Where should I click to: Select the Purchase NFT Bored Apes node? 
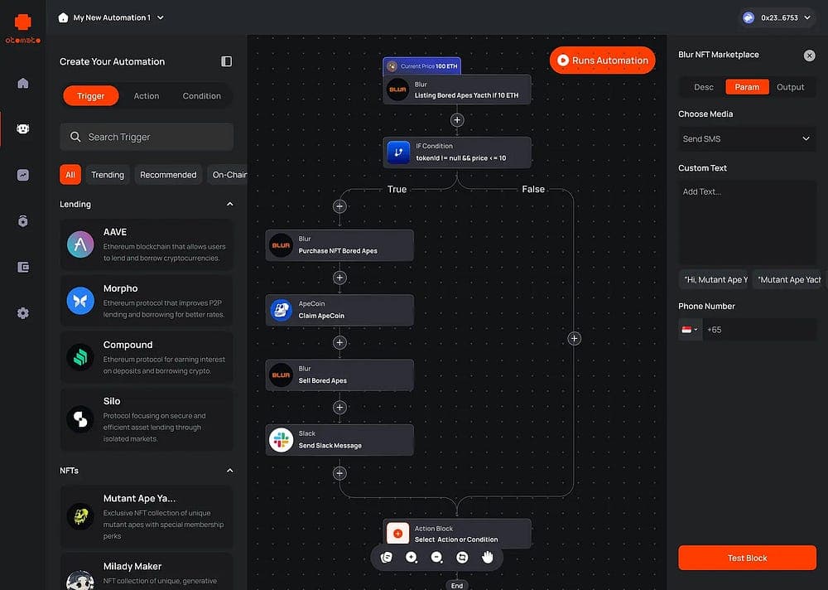339,245
